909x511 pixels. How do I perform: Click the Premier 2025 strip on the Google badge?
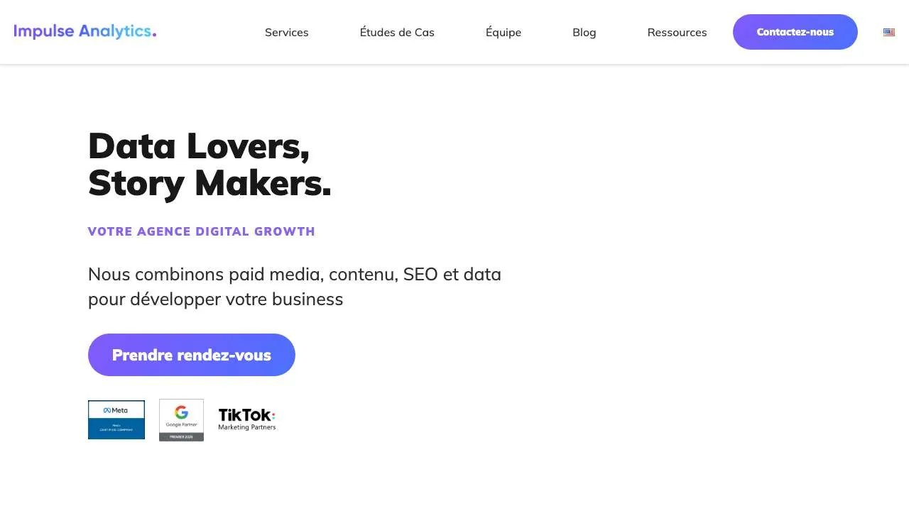coord(181,436)
